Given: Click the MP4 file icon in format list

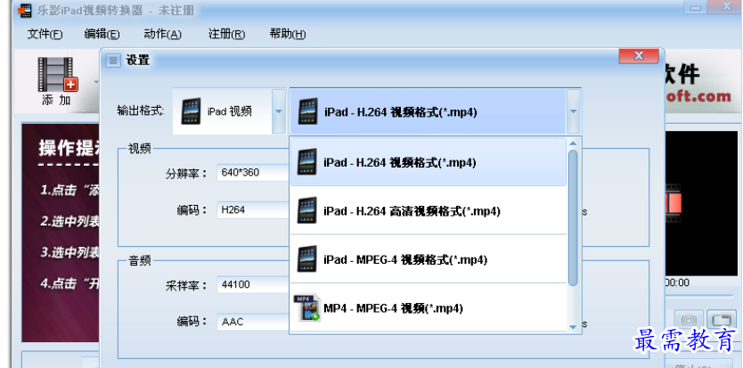Looking at the screenshot, I should (x=307, y=307).
